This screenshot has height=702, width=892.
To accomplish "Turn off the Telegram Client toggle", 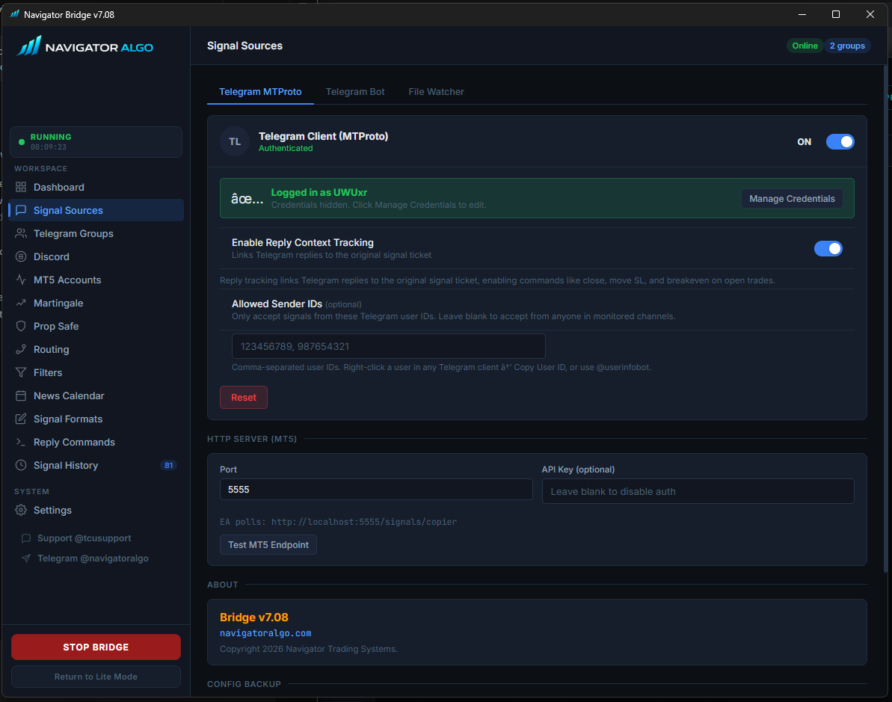I will point(840,141).
